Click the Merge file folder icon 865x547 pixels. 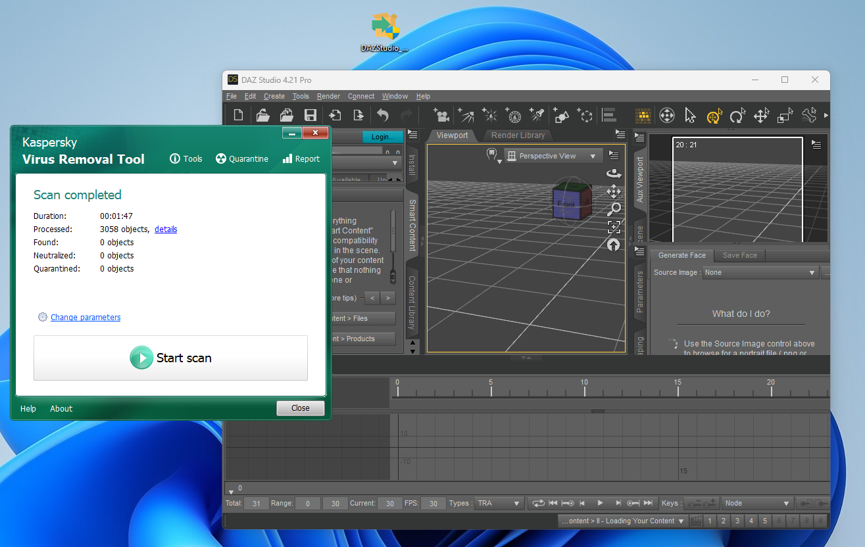coord(287,116)
